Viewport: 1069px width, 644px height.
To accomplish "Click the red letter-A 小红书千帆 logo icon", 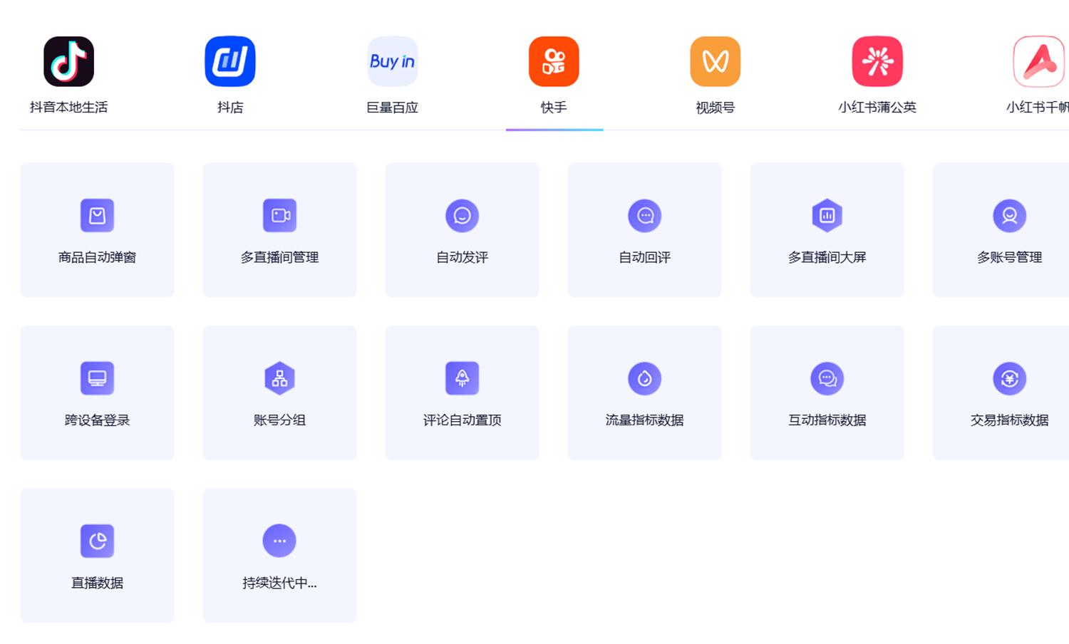I will point(1039,61).
